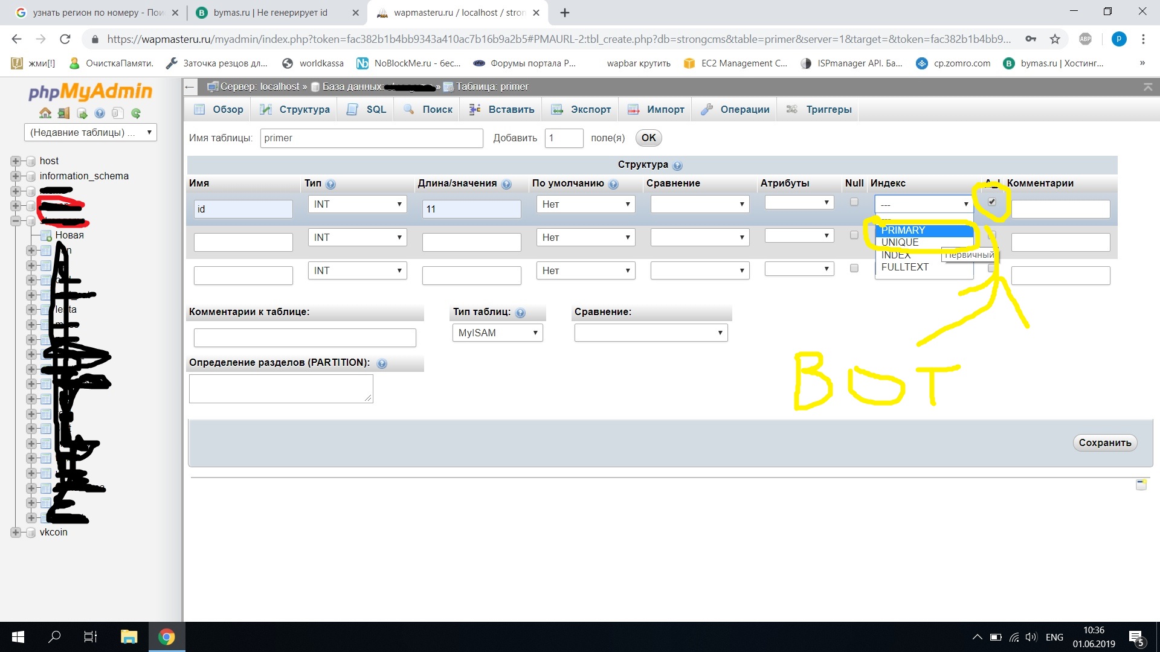Click the phpMyAdmin home icon
This screenshot has height=652, width=1160.
click(45, 113)
